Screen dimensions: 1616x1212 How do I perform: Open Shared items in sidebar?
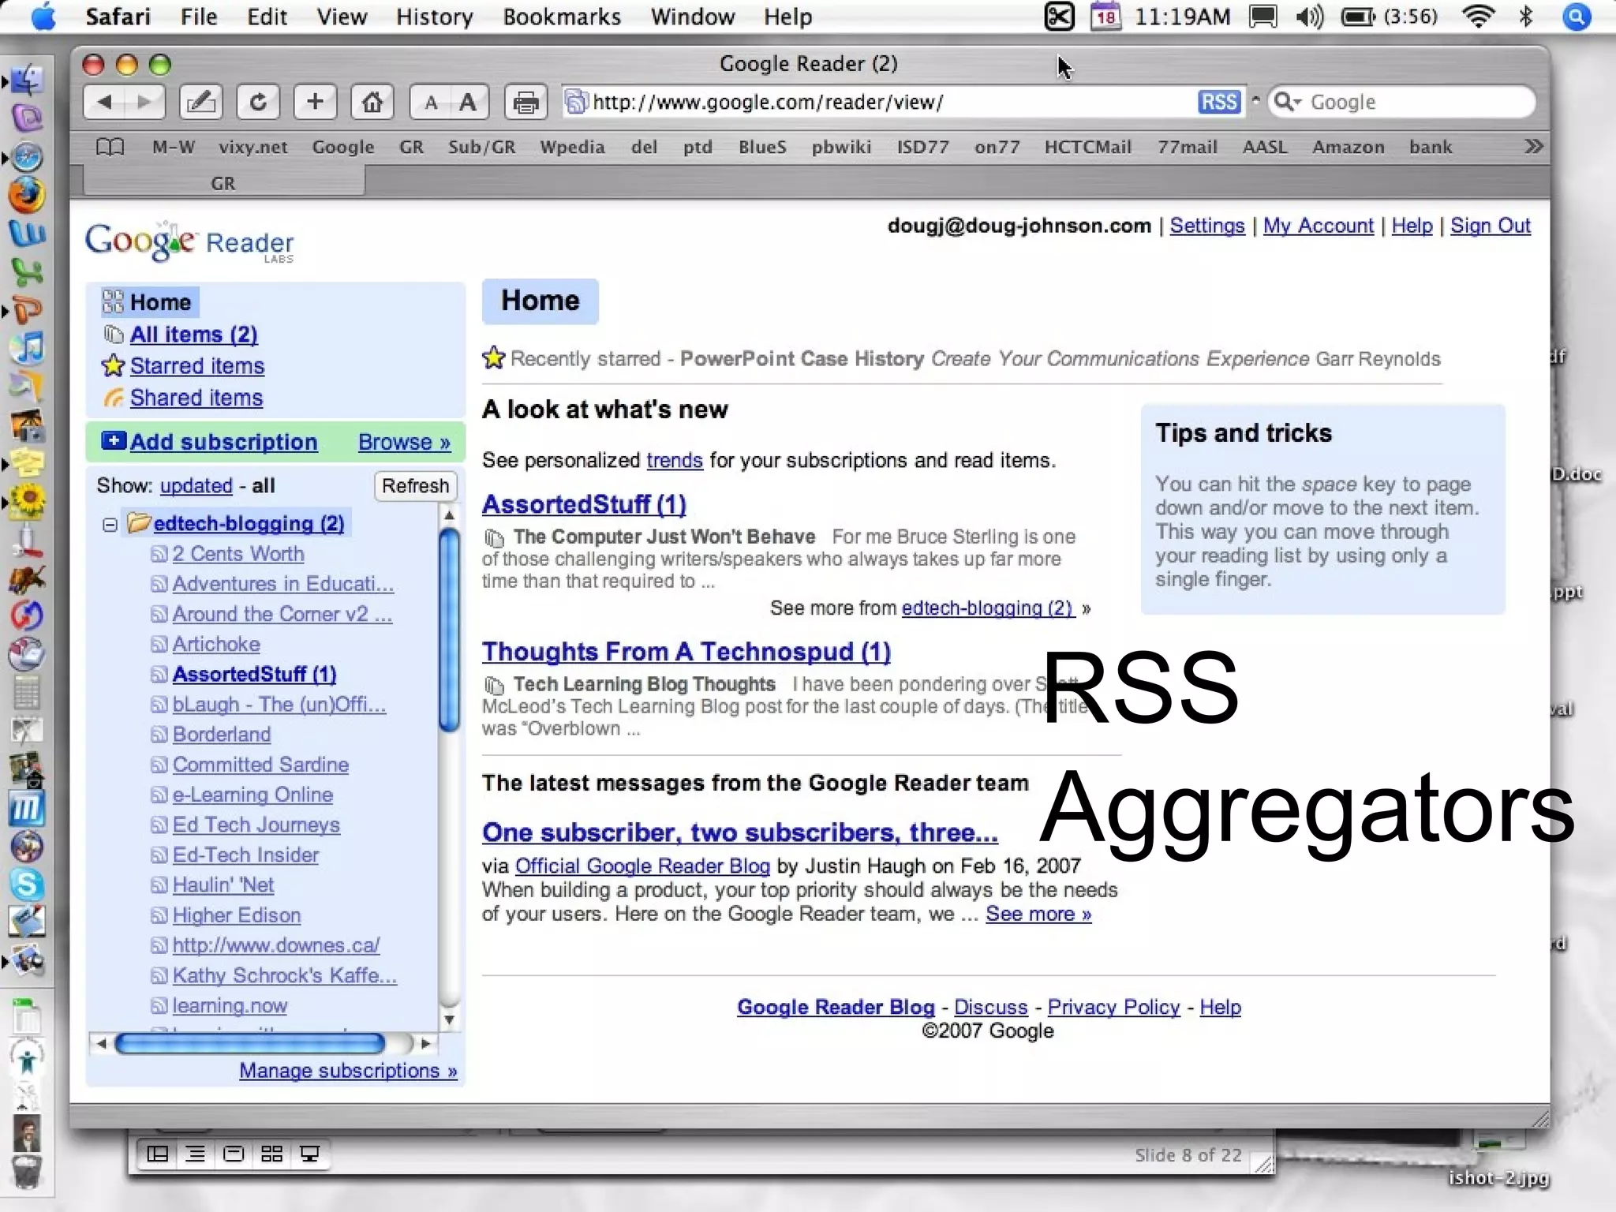click(x=196, y=398)
